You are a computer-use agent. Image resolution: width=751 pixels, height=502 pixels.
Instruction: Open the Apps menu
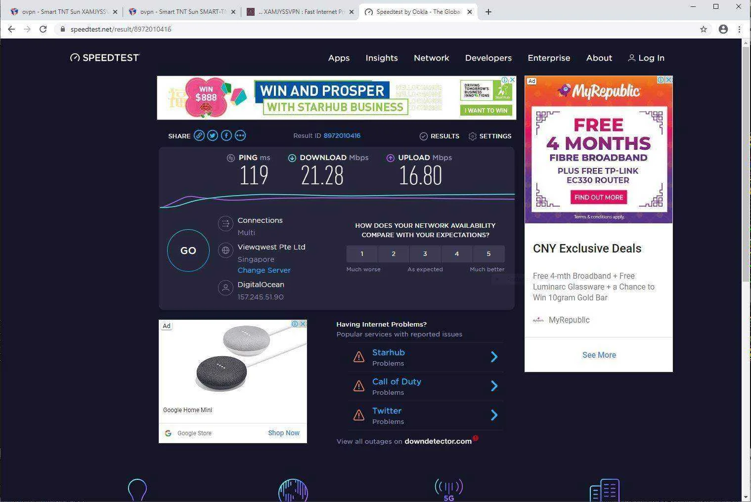point(339,58)
